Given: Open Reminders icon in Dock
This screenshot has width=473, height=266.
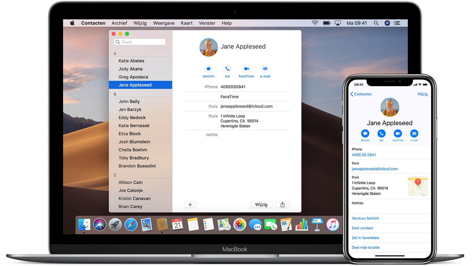Looking at the screenshot, I should [209, 225].
